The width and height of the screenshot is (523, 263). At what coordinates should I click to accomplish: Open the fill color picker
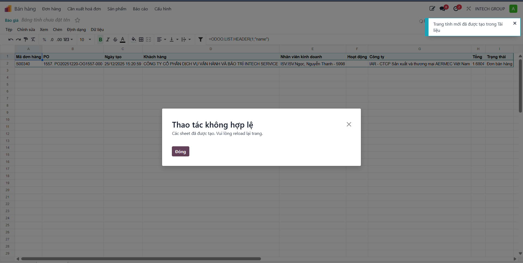coord(134,39)
